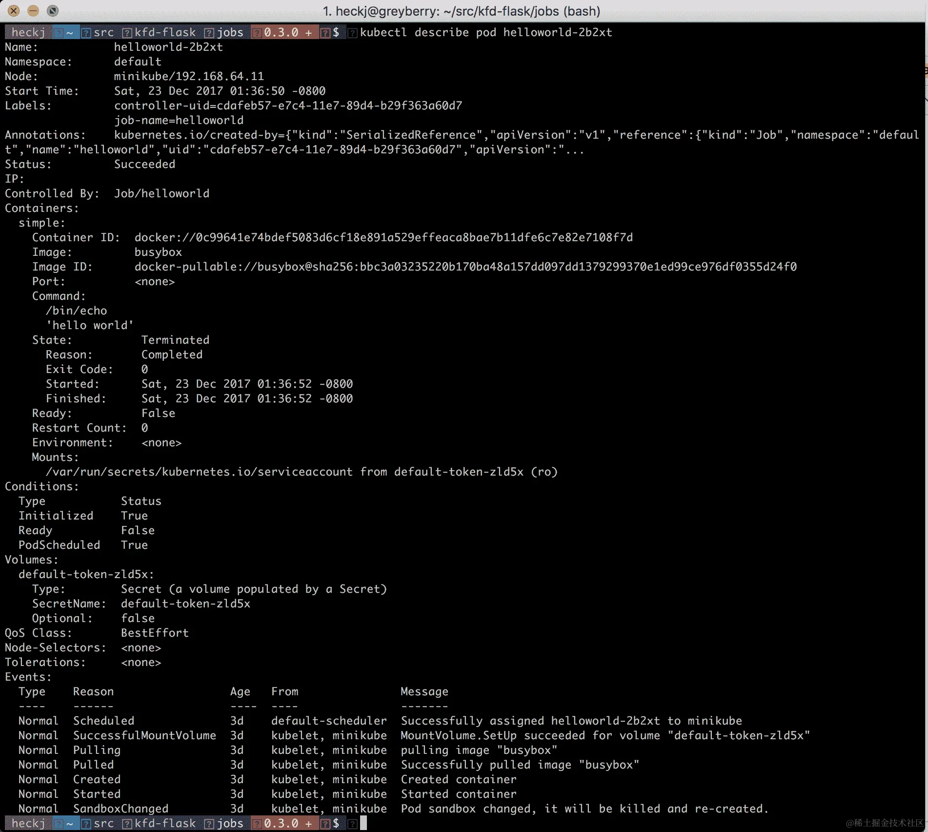The height and width of the screenshot is (832, 928).
Task: Click the Initialized condition row
Action: 83,516
